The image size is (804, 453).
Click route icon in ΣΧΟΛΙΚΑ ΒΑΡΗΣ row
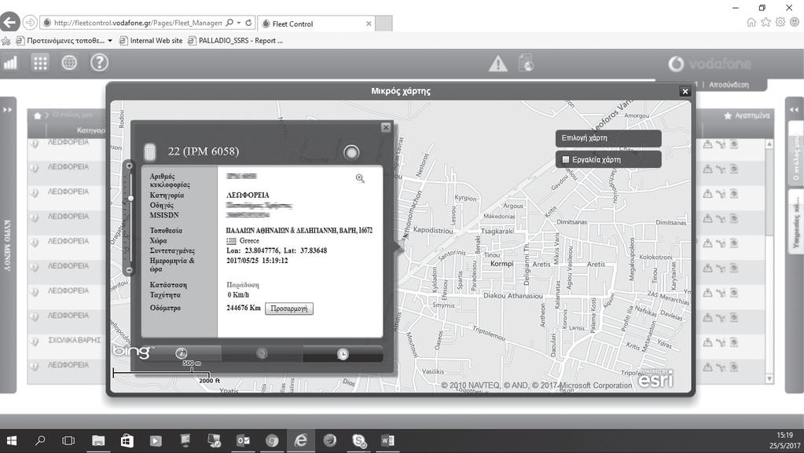pyautogui.click(x=721, y=342)
